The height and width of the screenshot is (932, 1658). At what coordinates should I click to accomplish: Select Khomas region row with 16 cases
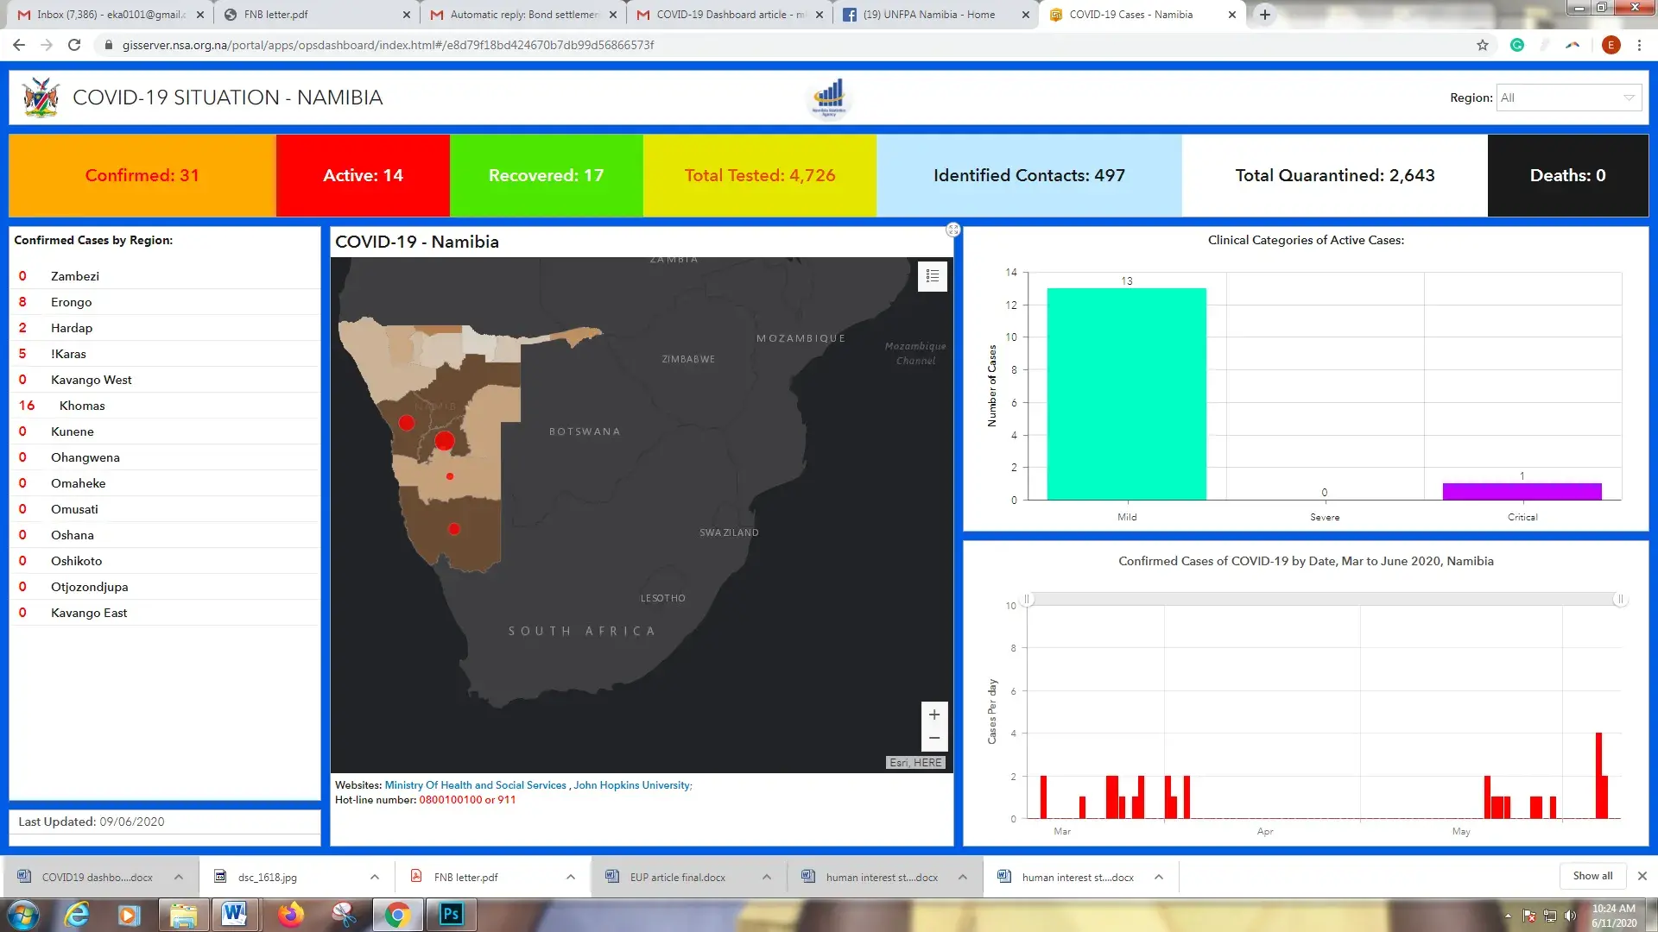[164, 406]
